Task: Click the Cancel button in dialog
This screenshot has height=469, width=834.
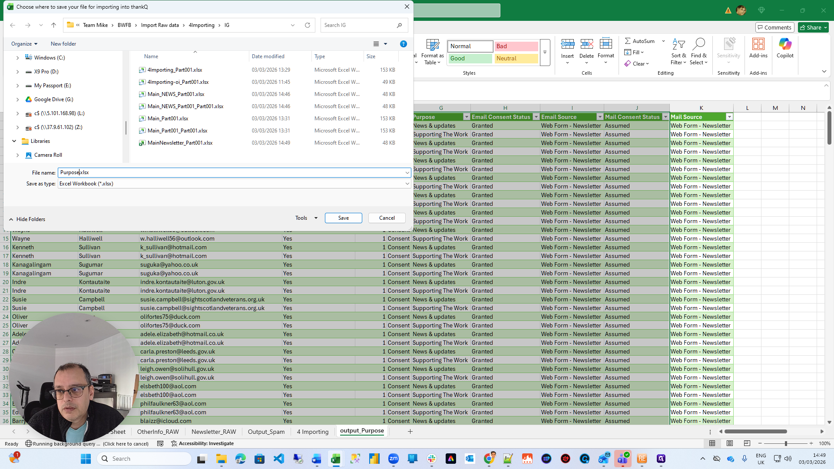Action: pyautogui.click(x=387, y=218)
